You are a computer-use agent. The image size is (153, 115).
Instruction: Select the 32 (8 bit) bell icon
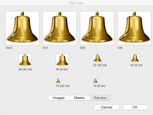[135, 58]
